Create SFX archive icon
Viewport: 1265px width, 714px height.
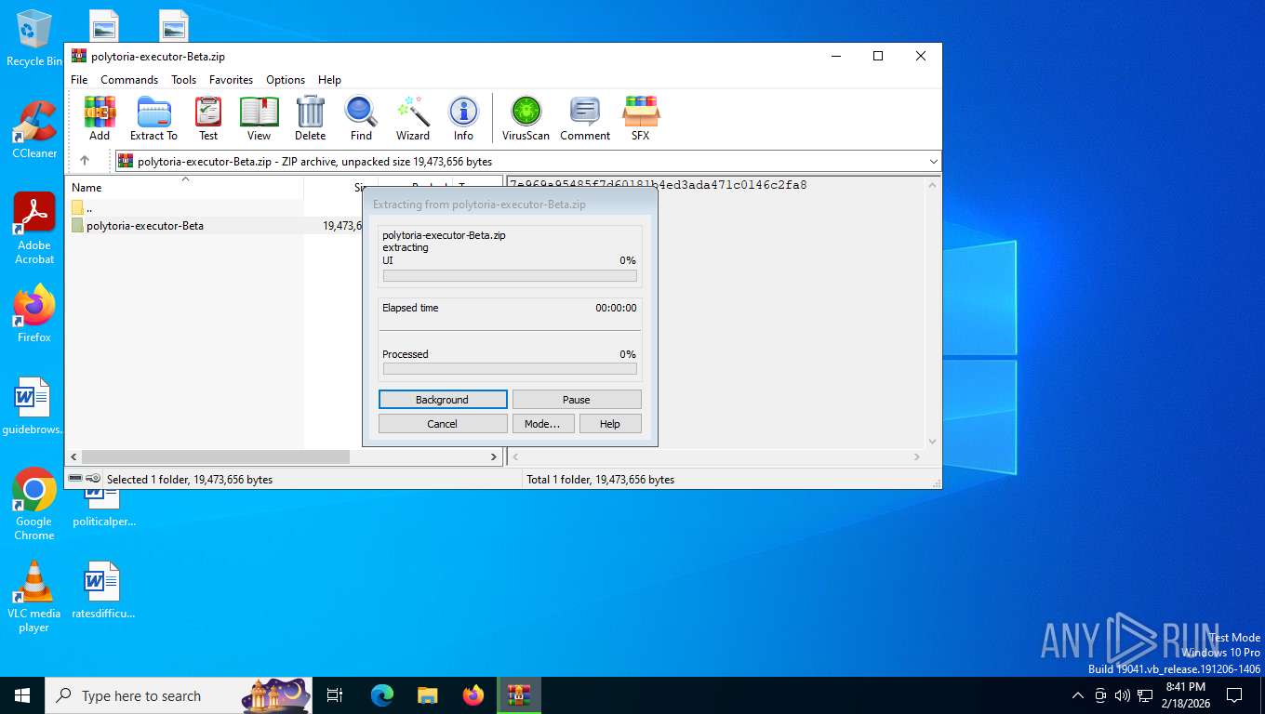point(641,118)
